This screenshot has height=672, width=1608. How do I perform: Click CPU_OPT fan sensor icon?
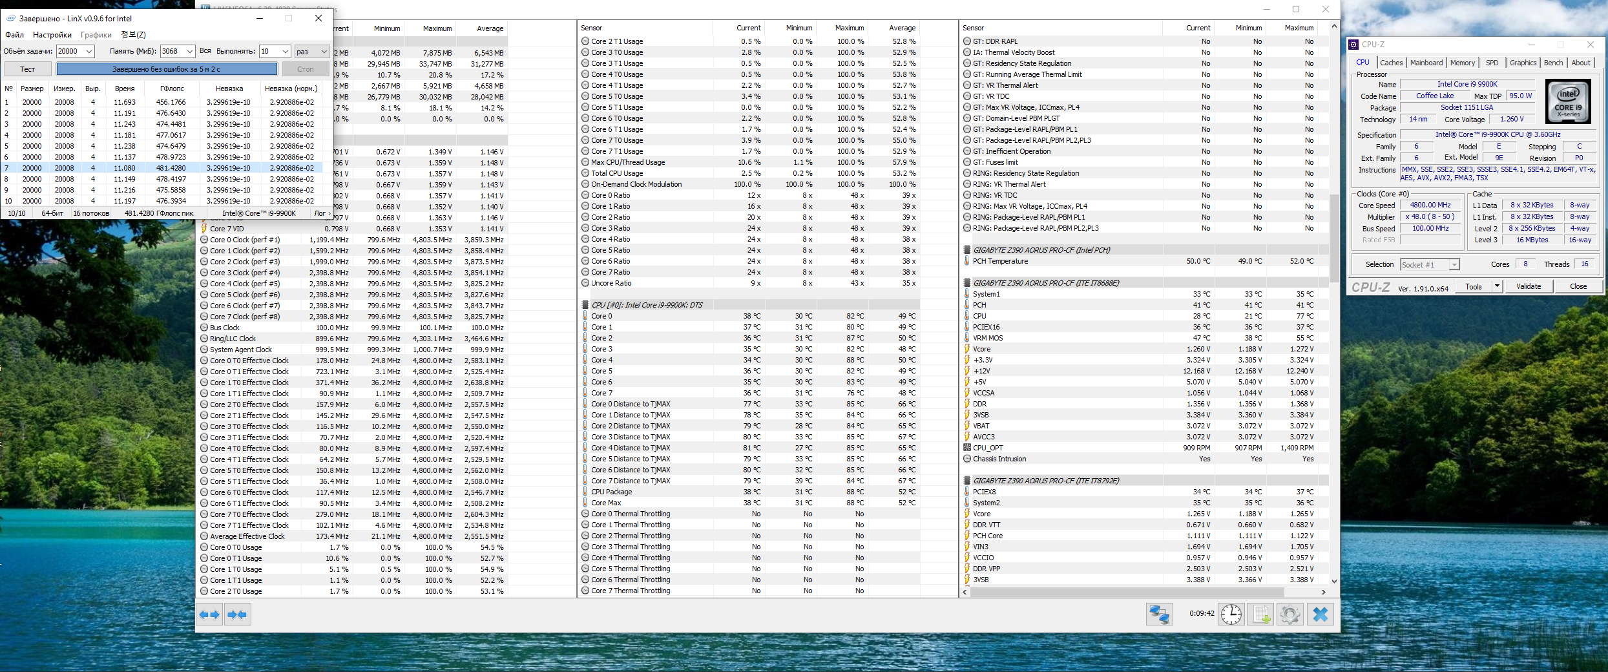967,448
